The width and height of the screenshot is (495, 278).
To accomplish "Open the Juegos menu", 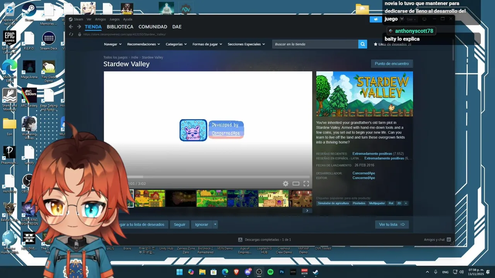I will (x=114, y=19).
